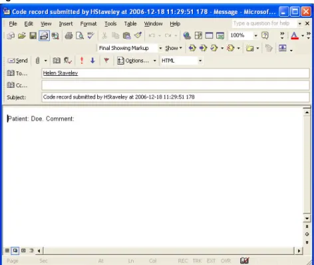The height and width of the screenshot is (265, 314).
Task: Click the Open folder icon
Action: click(x=22, y=35)
